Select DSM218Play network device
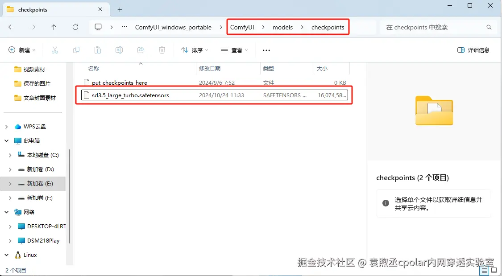 coord(43,240)
